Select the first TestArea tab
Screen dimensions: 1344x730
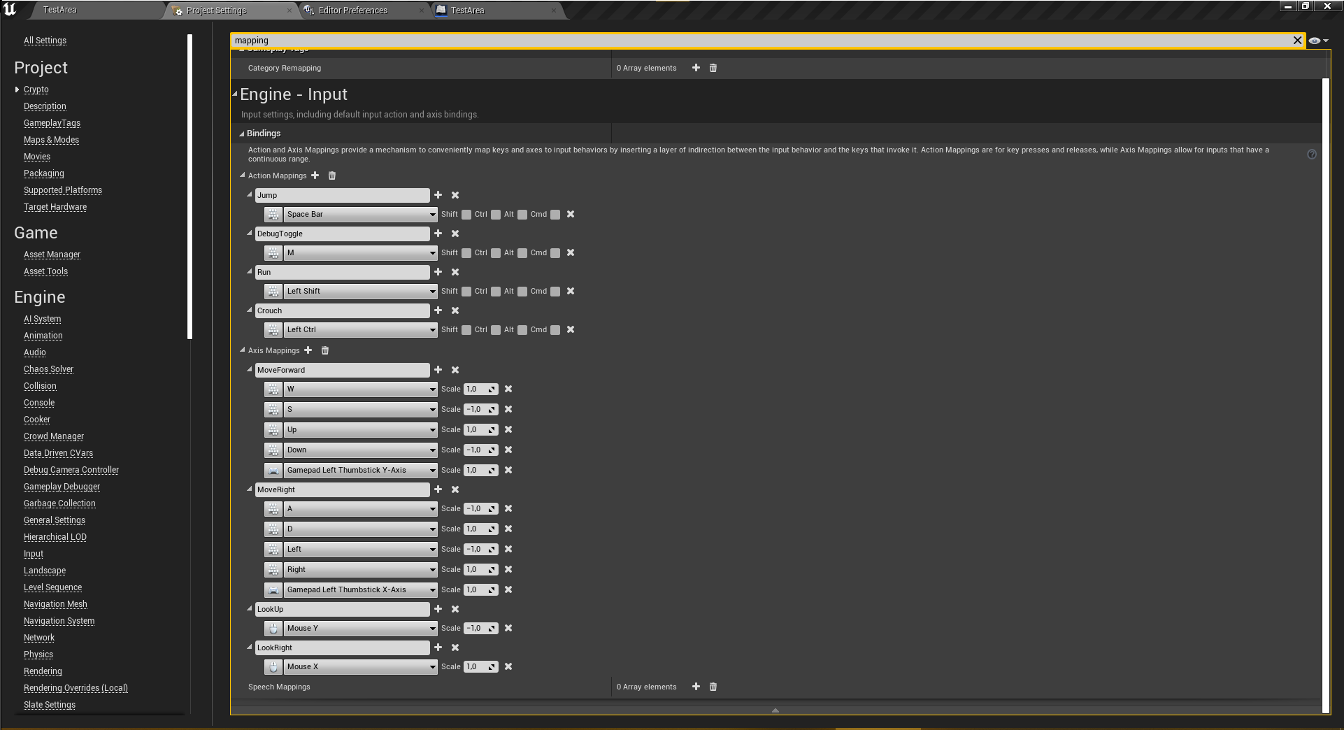click(60, 10)
